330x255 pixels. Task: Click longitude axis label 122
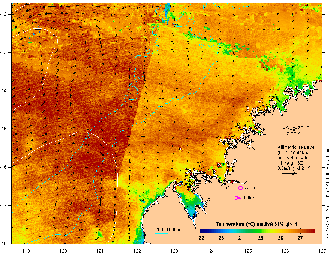(137, 251)
